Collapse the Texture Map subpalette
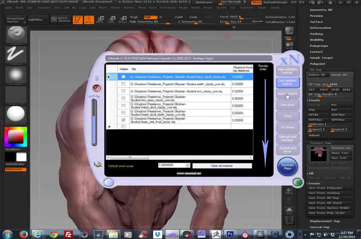361x239 pixels. [x=320, y=143]
